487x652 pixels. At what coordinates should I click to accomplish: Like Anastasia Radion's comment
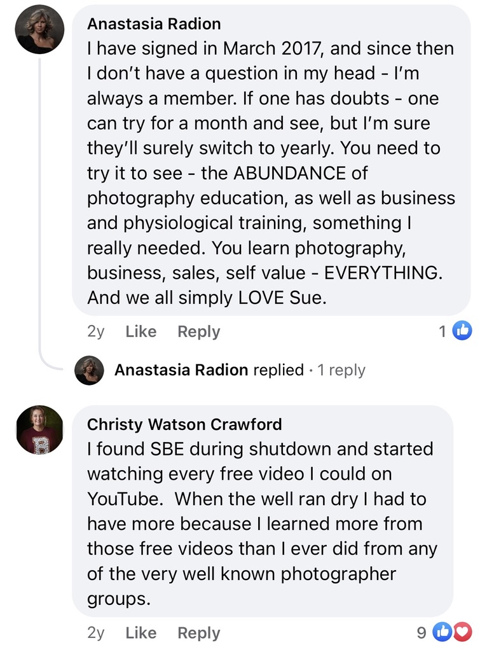pos(141,331)
